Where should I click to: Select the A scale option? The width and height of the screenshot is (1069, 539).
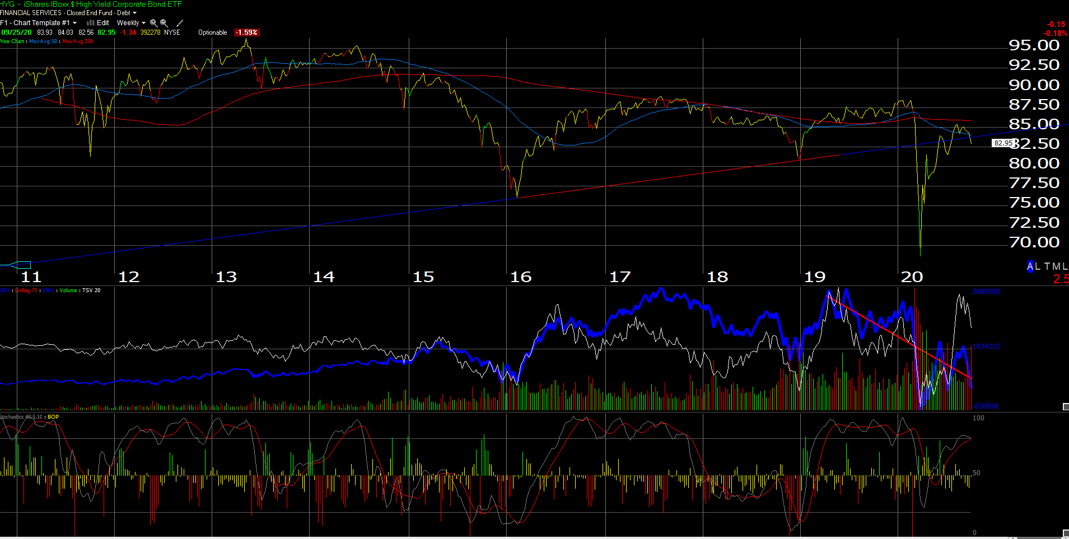(1030, 267)
